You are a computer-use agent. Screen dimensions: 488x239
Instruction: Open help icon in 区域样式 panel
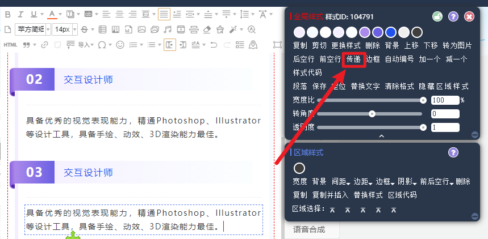pos(453,152)
